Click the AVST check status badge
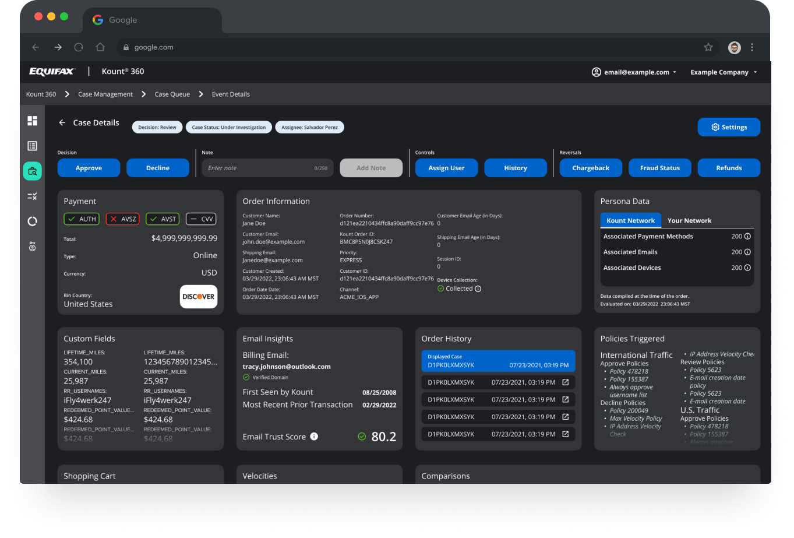This screenshot has width=794, height=538. [x=163, y=219]
